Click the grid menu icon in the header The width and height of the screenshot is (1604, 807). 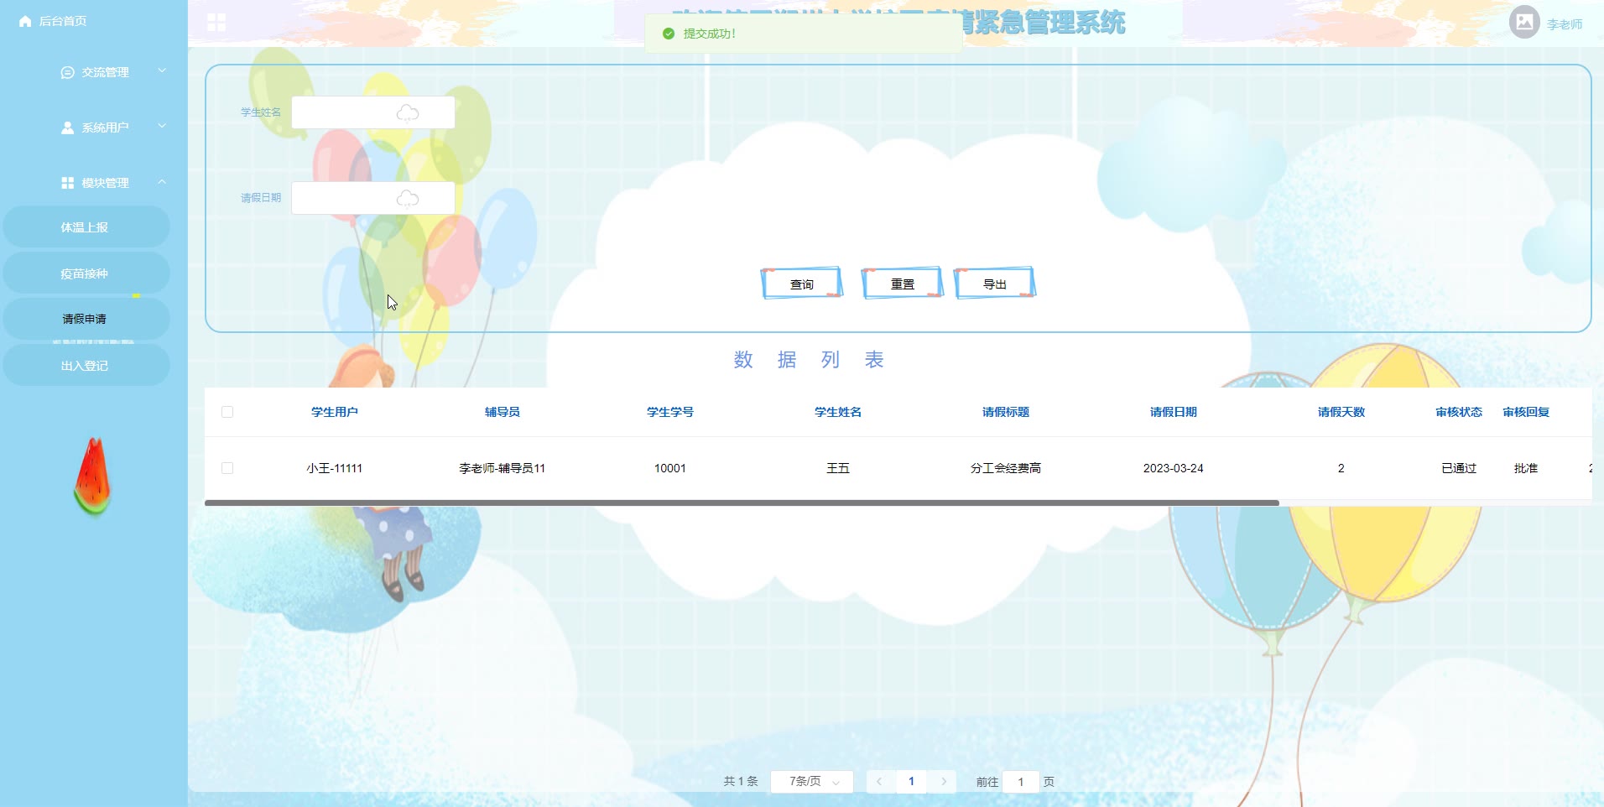(216, 22)
